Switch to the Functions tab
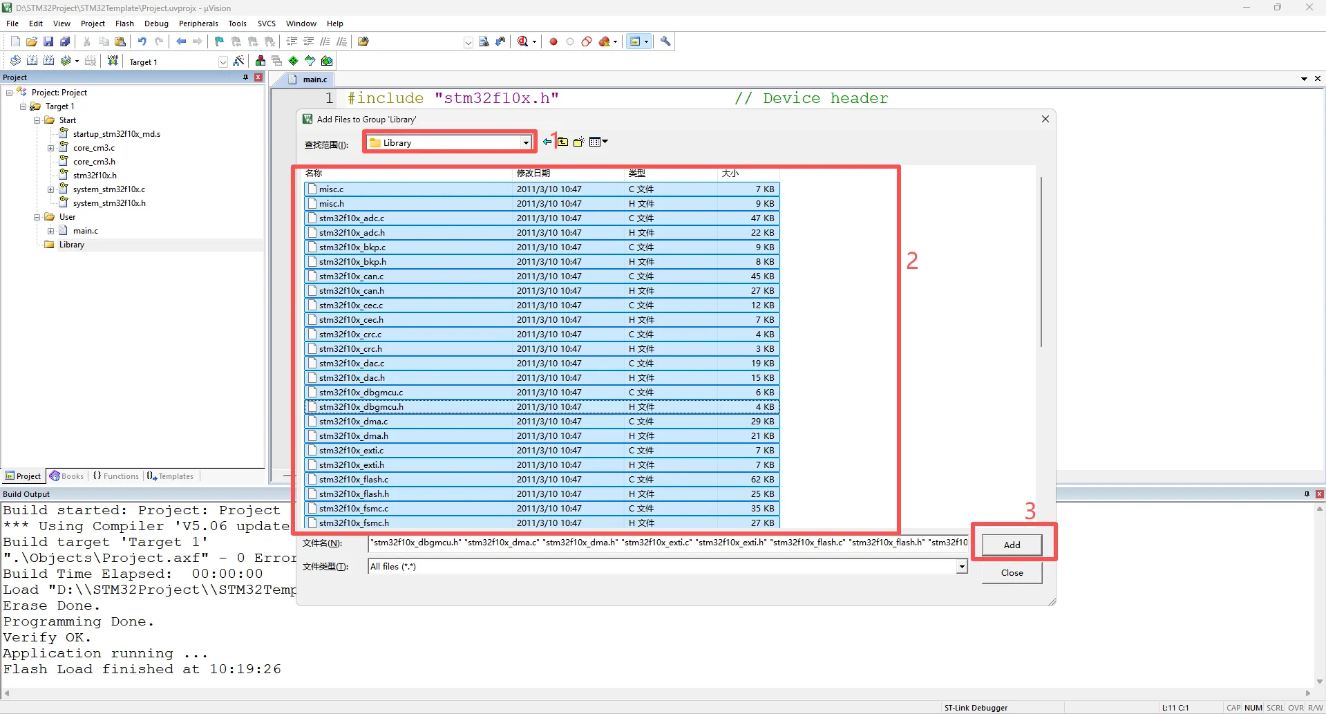The height and width of the screenshot is (714, 1326). pos(116,476)
